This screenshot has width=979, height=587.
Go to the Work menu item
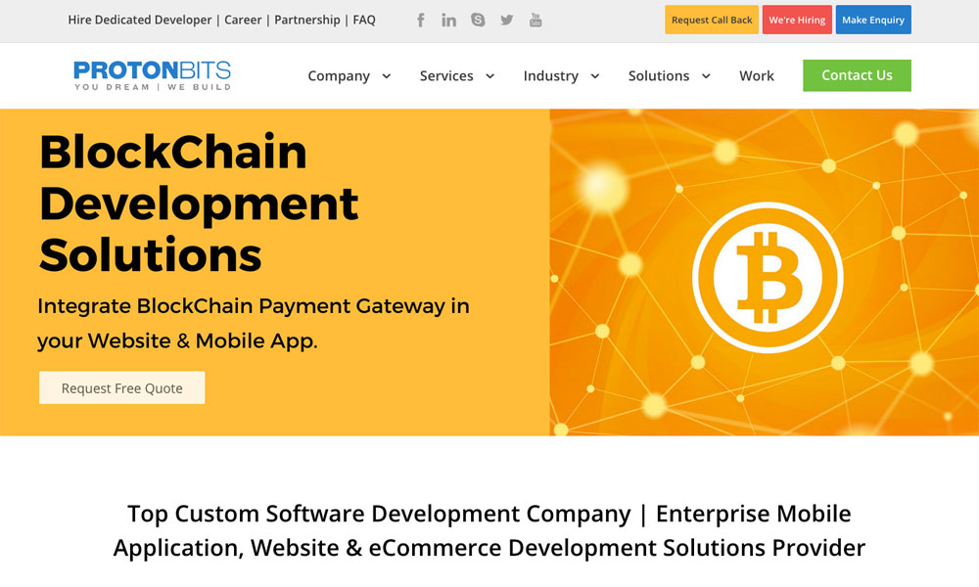click(756, 76)
